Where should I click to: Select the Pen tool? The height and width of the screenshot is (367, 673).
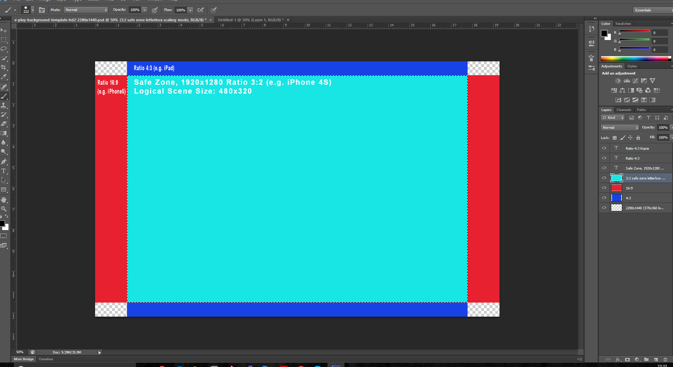coord(4,162)
